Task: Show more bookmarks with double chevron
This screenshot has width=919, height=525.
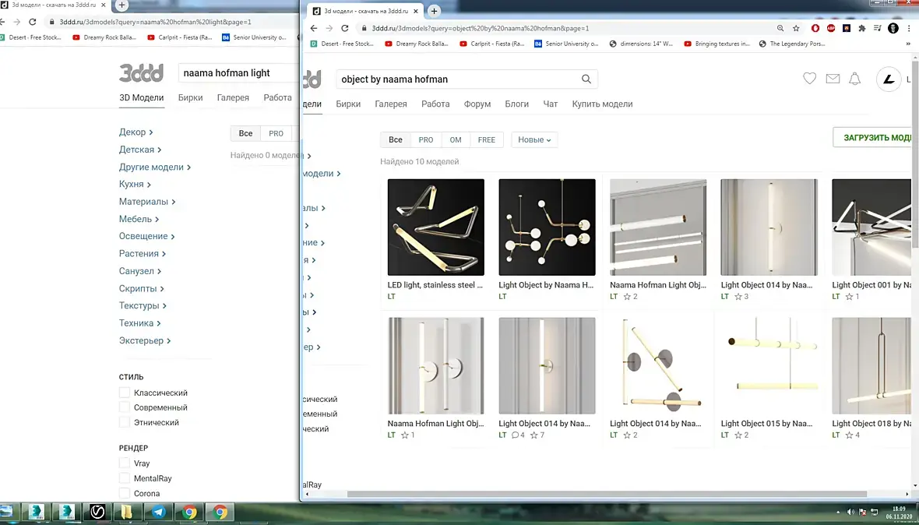Action: (908, 44)
